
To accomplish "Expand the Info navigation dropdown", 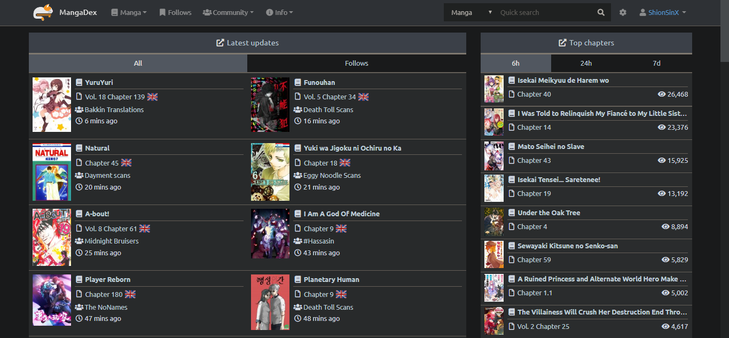I will [x=279, y=12].
